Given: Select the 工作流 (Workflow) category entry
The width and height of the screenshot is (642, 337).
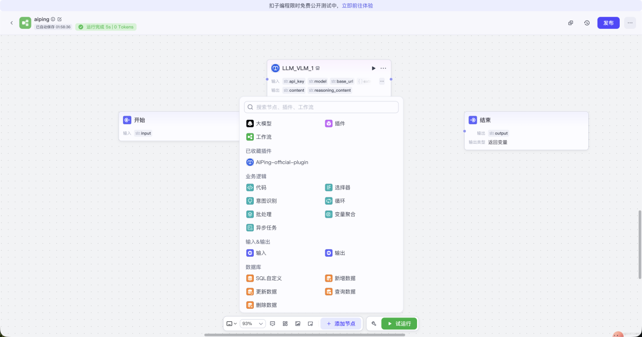Looking at the screenshot, I should (264, 137).
